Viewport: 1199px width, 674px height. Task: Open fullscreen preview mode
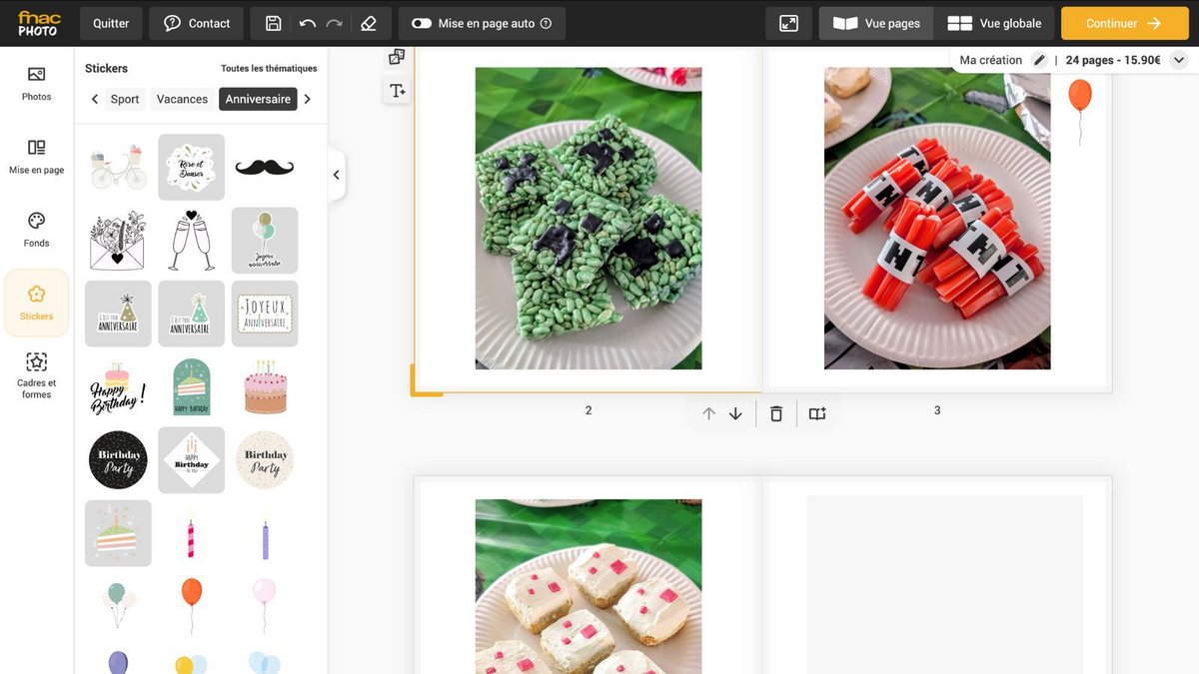(x=788, y=23)
